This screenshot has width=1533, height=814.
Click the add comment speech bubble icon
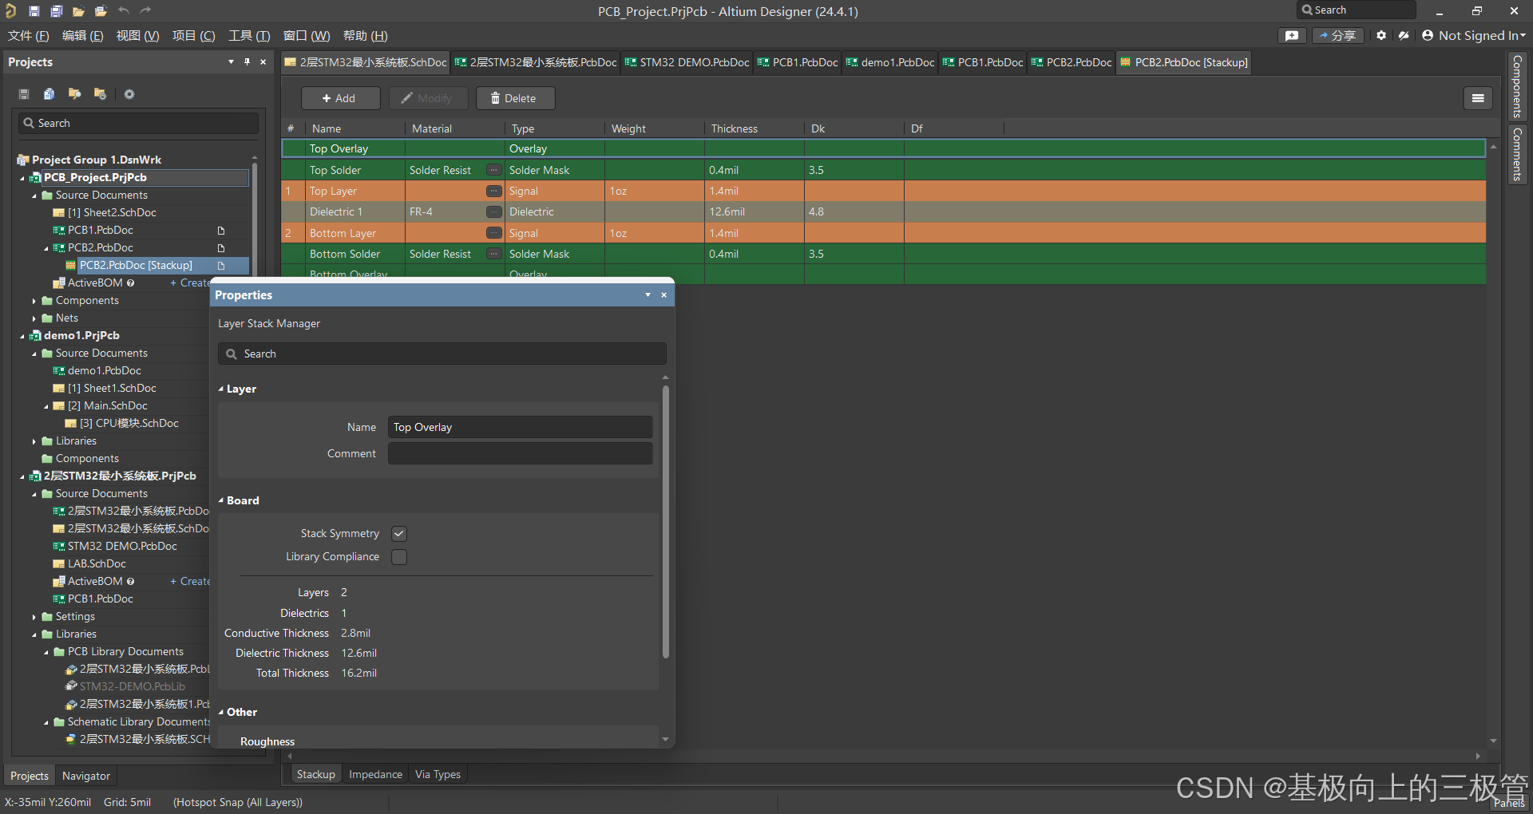[x=1292, y=35]
